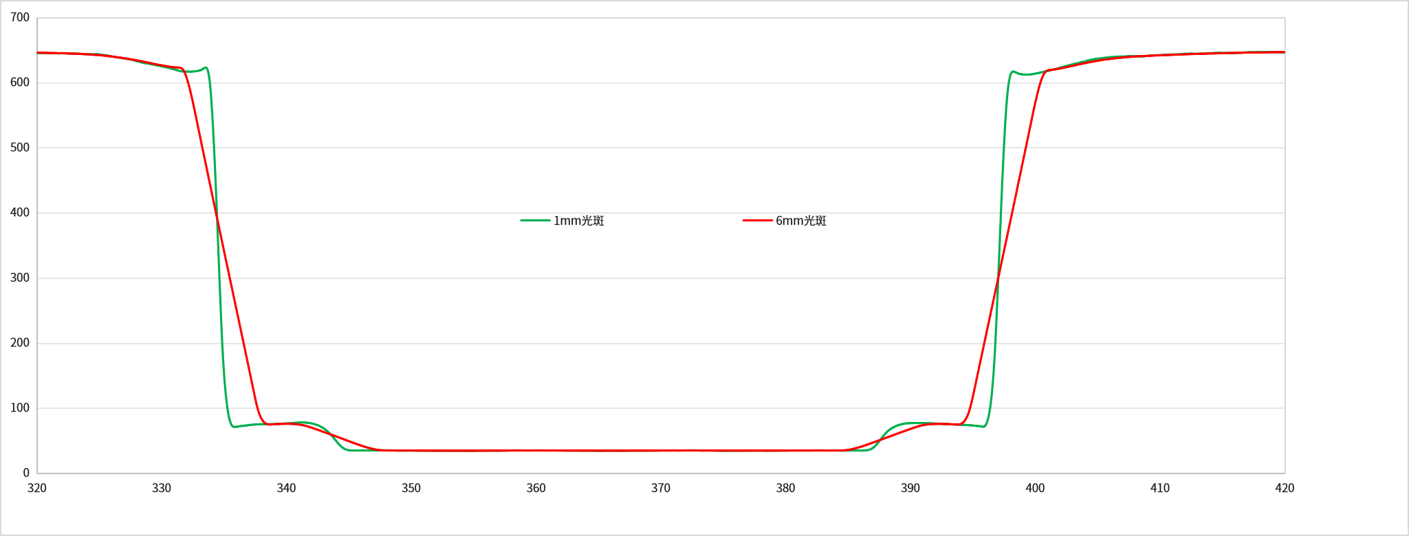Click the 0 label at the axis origin

click(x=26, y=473)
